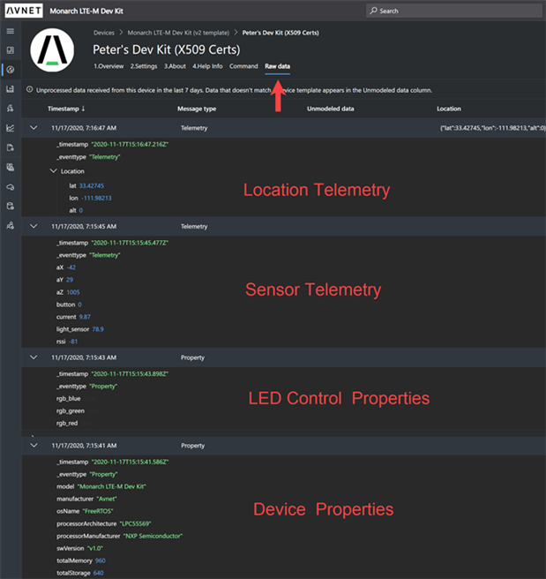The height and width of the screenshot is (579, 546).
Task: Open the Dashboard icon in the sidebar
Action: (x=10, y=50)
